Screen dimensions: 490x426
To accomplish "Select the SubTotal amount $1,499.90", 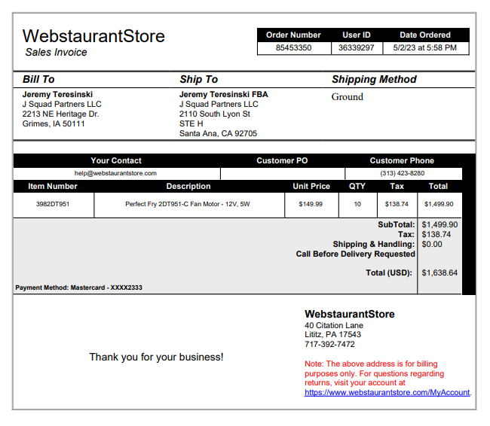I will (439, 225).
